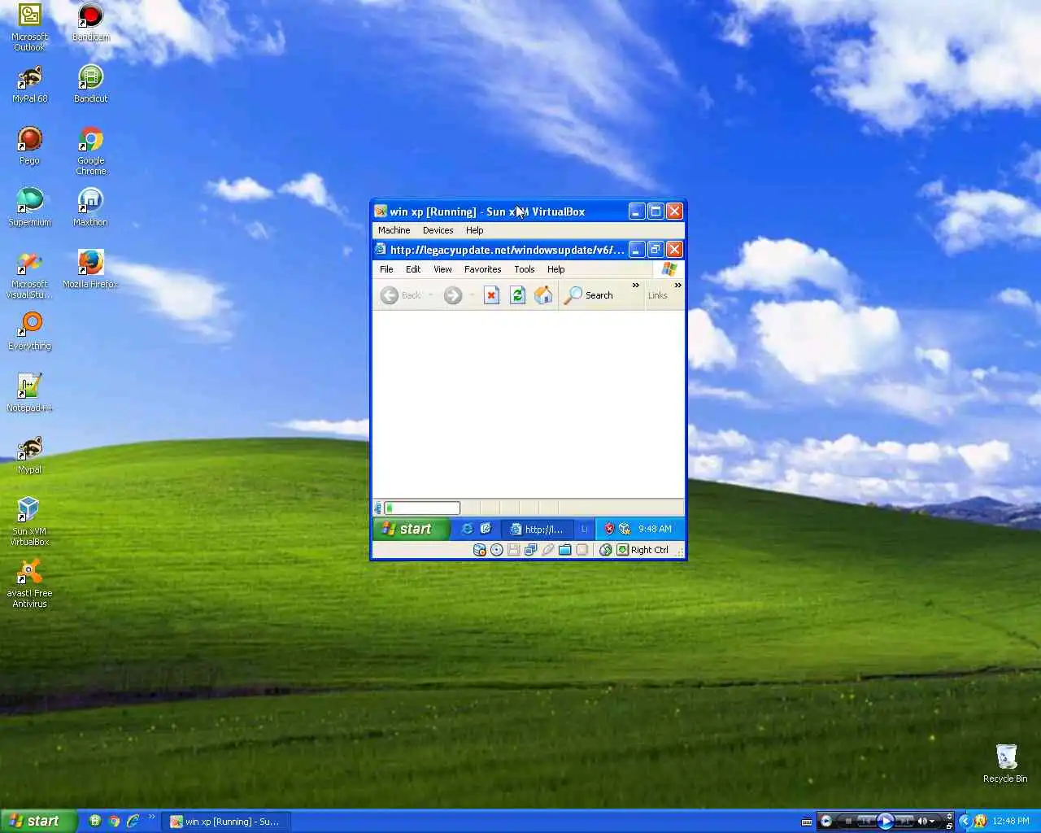The height and width of the screenshot is (833, 1041).
Task: Click the IE page loading progress bar
Action: click(422, 508)
